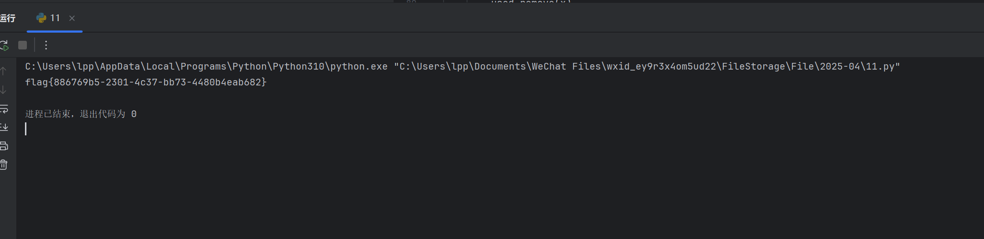Toggle soft-wrap for console output

[x=4, y=109]
